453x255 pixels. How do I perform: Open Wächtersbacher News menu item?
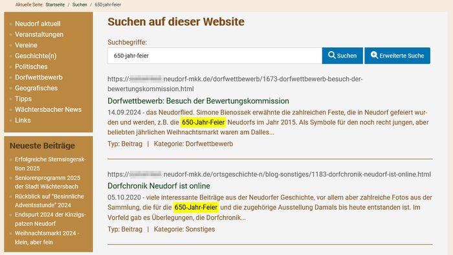pyautogui.click(x=49, y=109)
